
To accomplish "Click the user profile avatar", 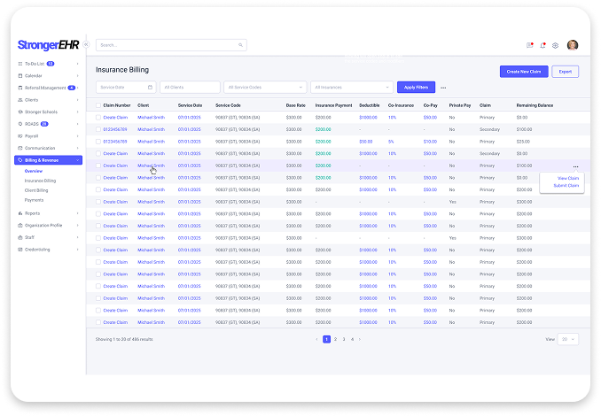I will 572,45.
